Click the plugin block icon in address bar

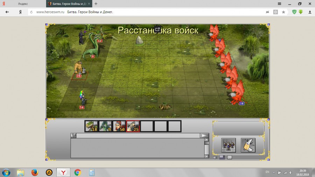(x=267, y=12)
